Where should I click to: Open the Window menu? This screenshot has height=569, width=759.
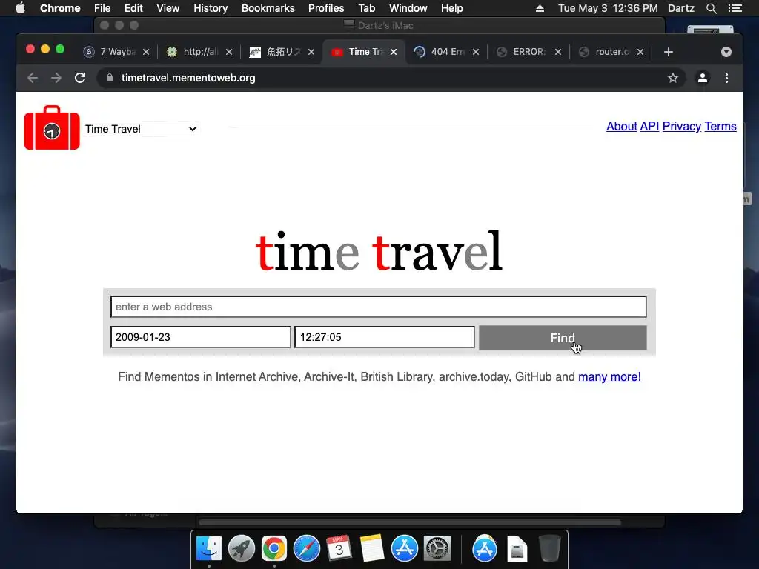tap(408, 8)
